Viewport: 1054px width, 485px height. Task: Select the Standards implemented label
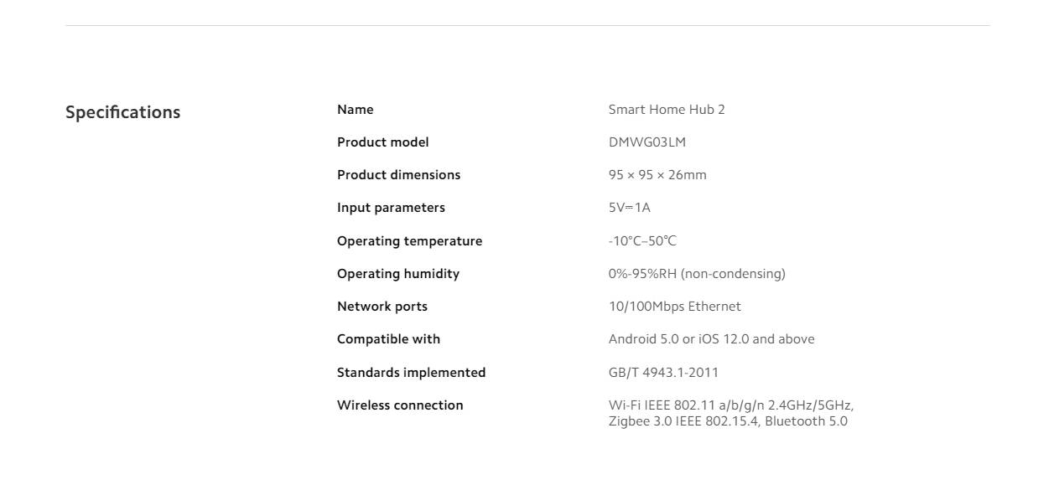(x=412, y=373)
